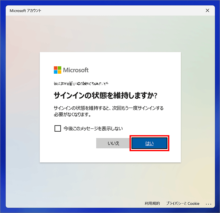Open the プライバシーと Cookie link
The height and width of the screenshot is (213, 220).
183,203
